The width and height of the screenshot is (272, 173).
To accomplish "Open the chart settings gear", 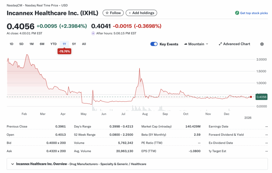I will pyautogui.click(x=262, y=44).
